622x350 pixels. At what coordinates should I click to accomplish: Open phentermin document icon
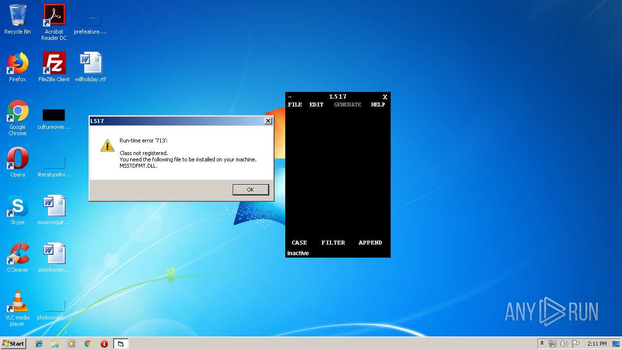point(54,258)
